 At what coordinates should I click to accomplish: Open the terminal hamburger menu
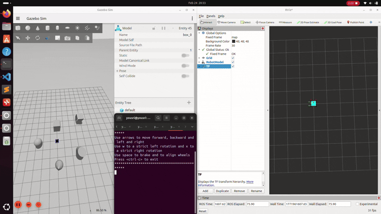(166, 118)
